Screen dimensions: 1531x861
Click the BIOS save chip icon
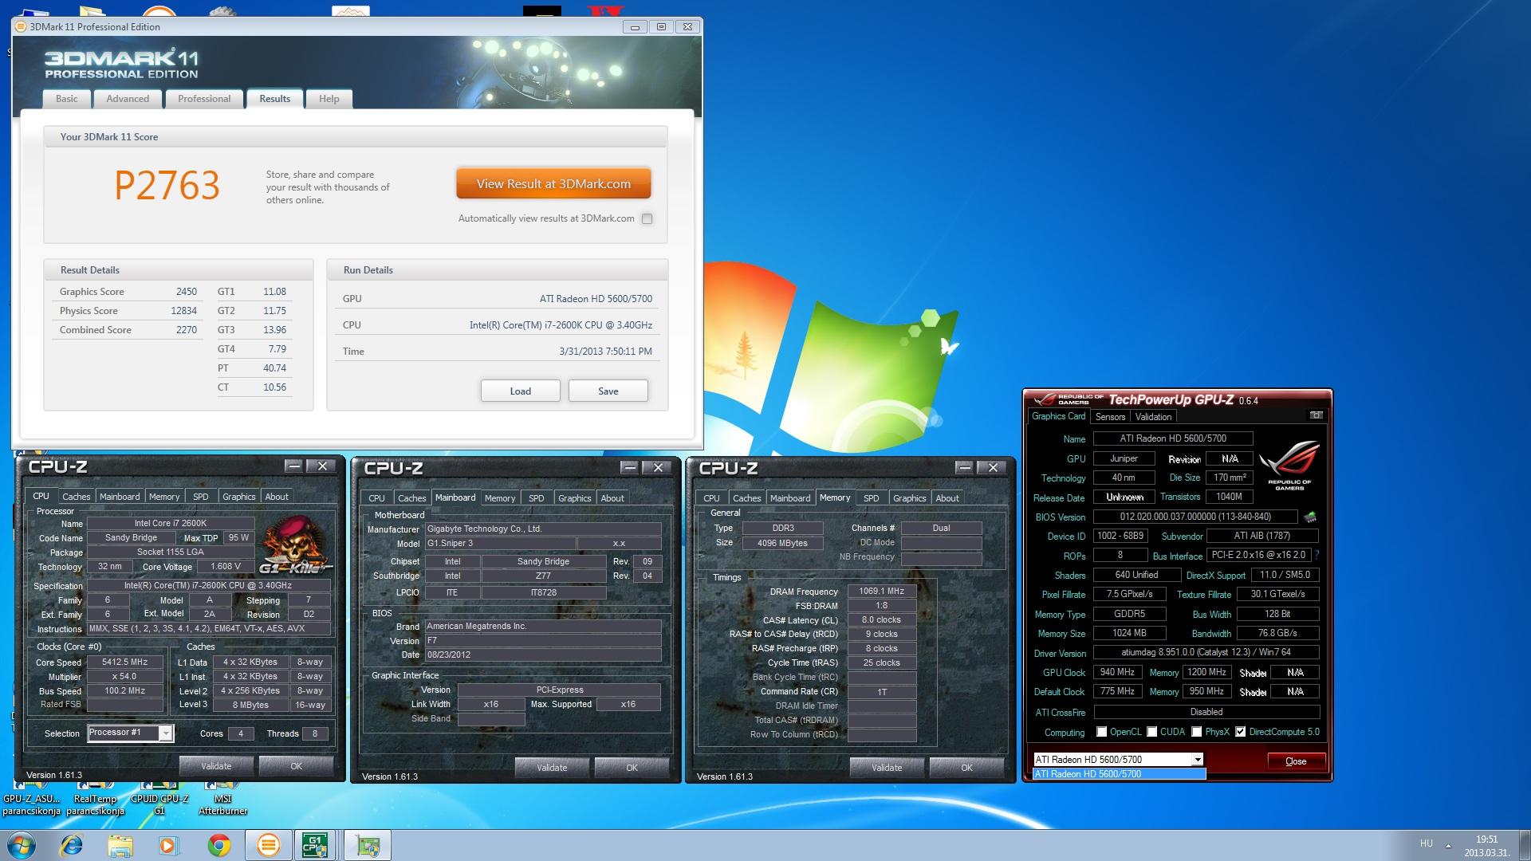pos(1309,517)
